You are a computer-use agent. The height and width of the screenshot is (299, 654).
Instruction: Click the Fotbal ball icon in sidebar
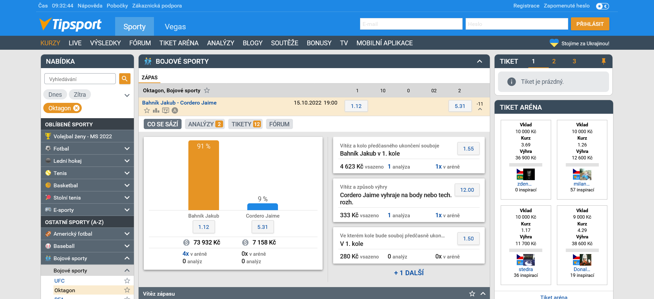coord(48,148)
